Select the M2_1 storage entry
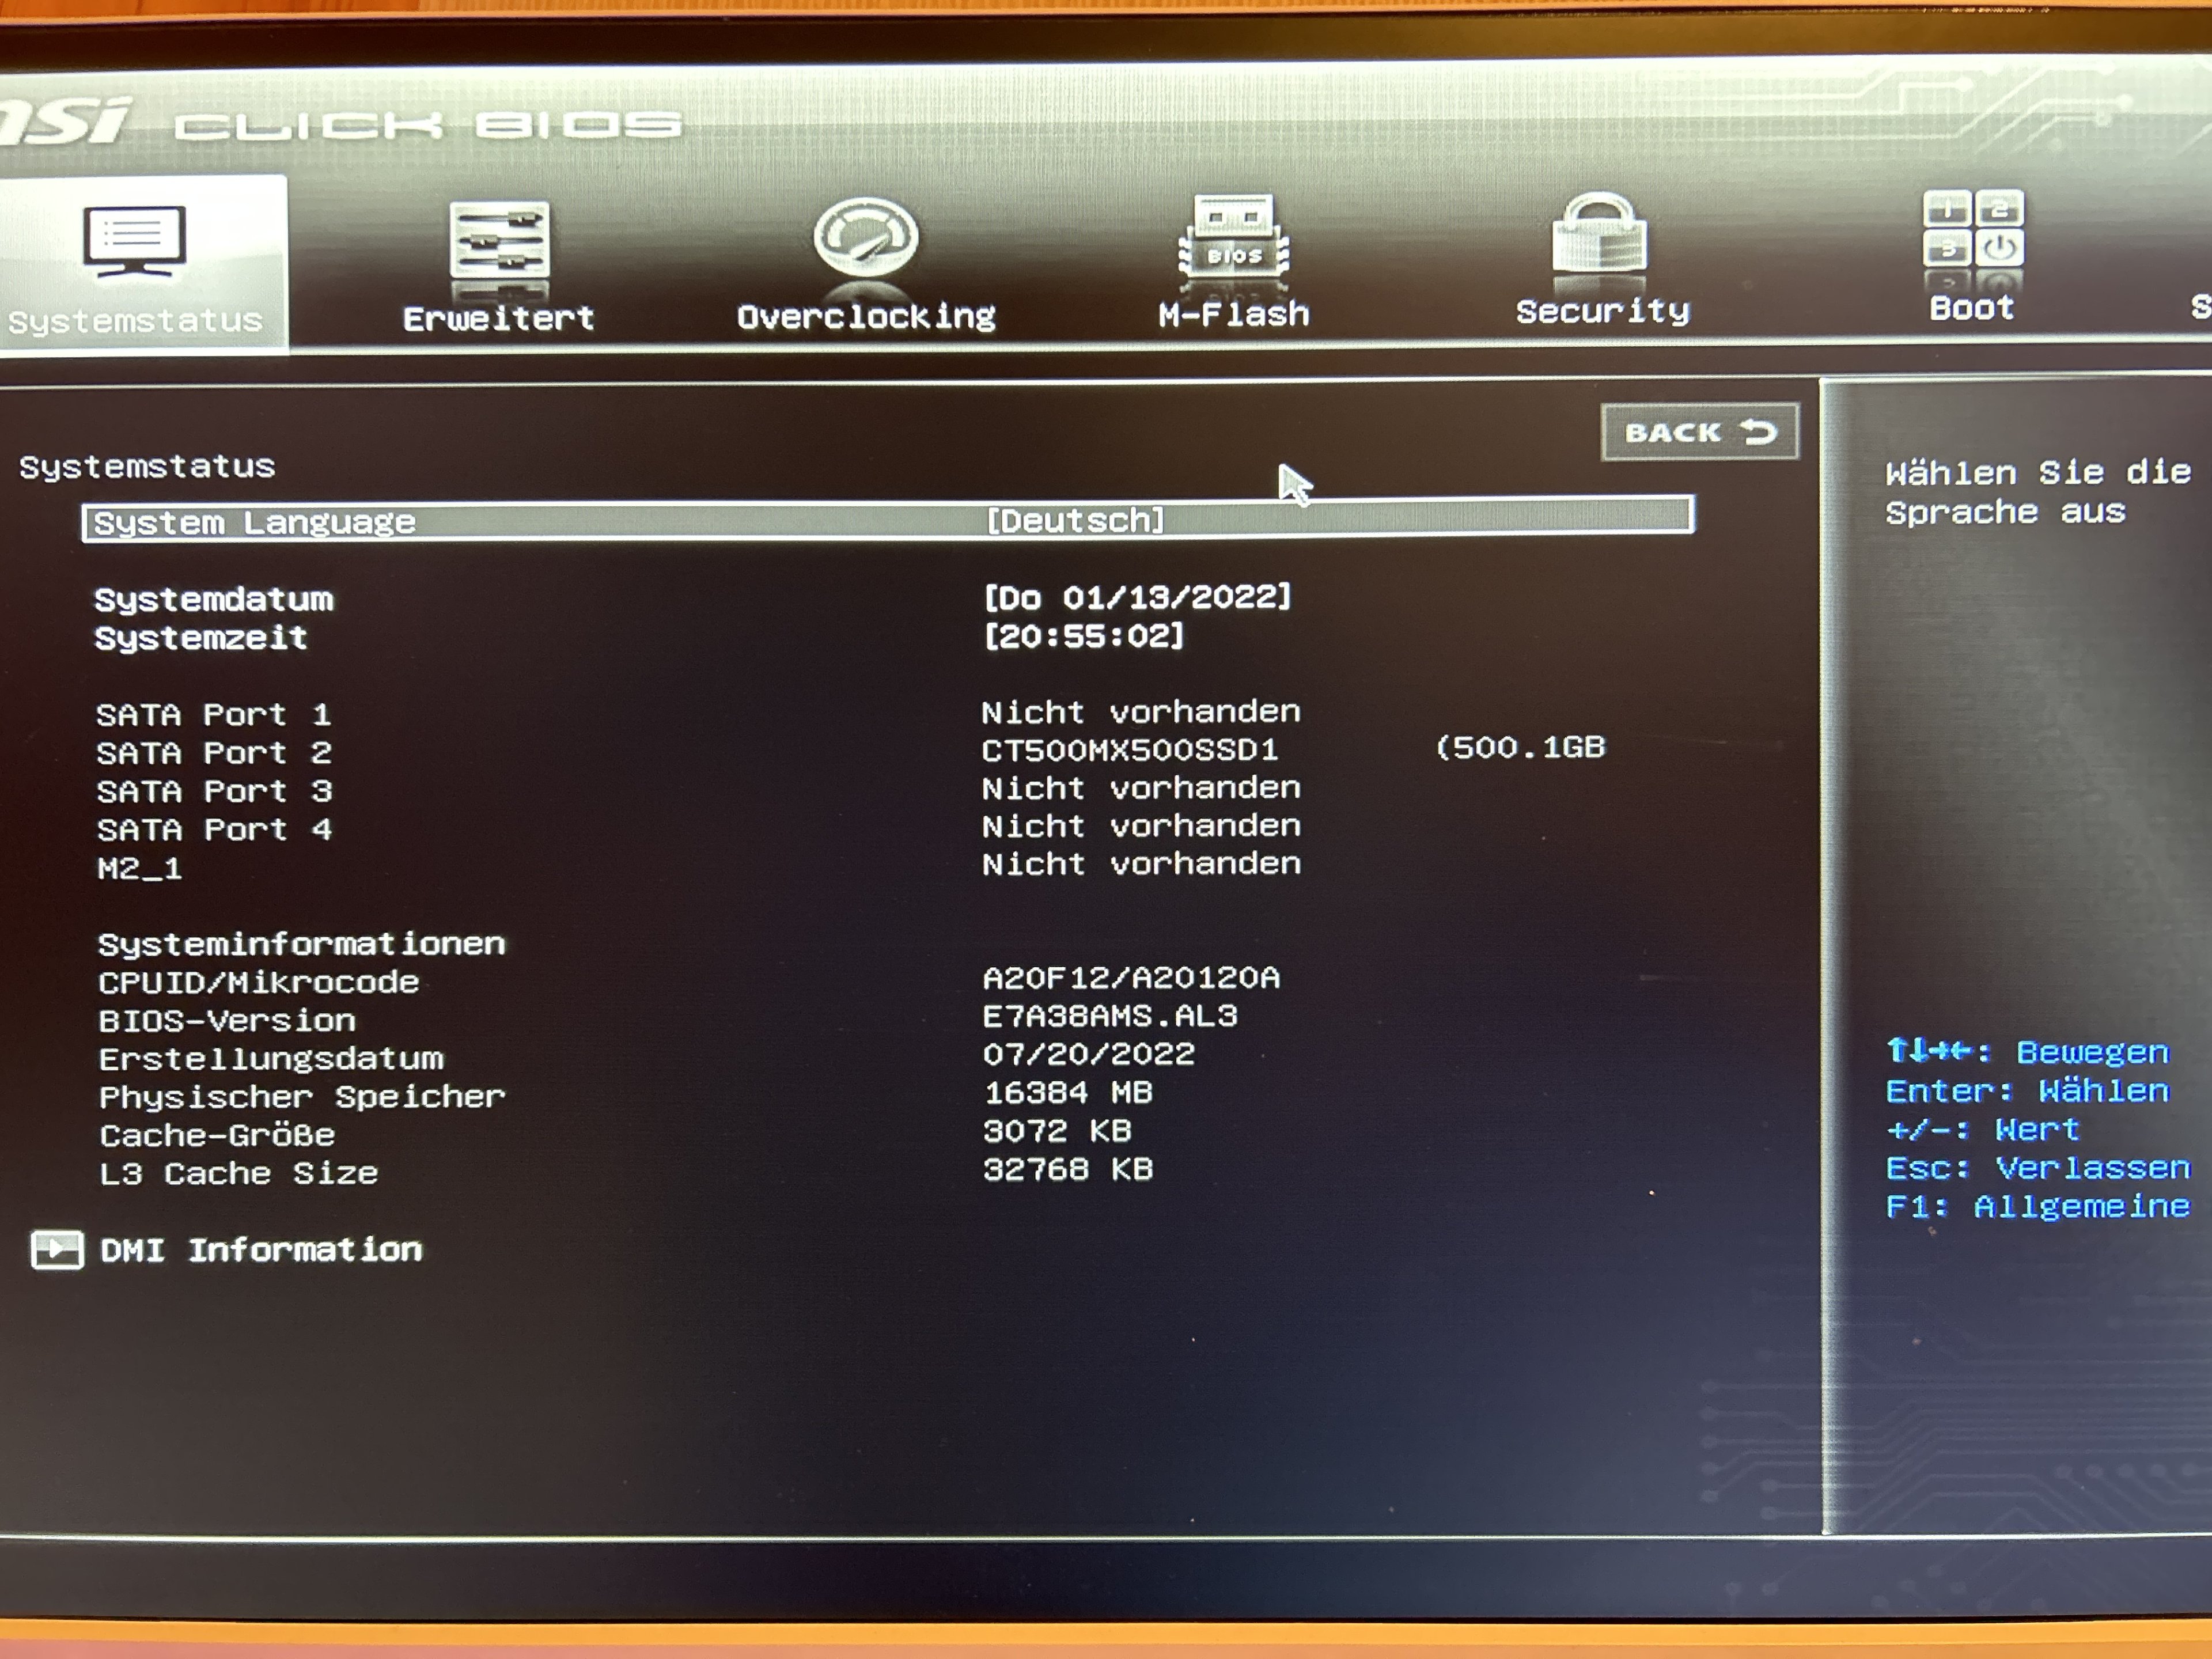 click(140, 867)
